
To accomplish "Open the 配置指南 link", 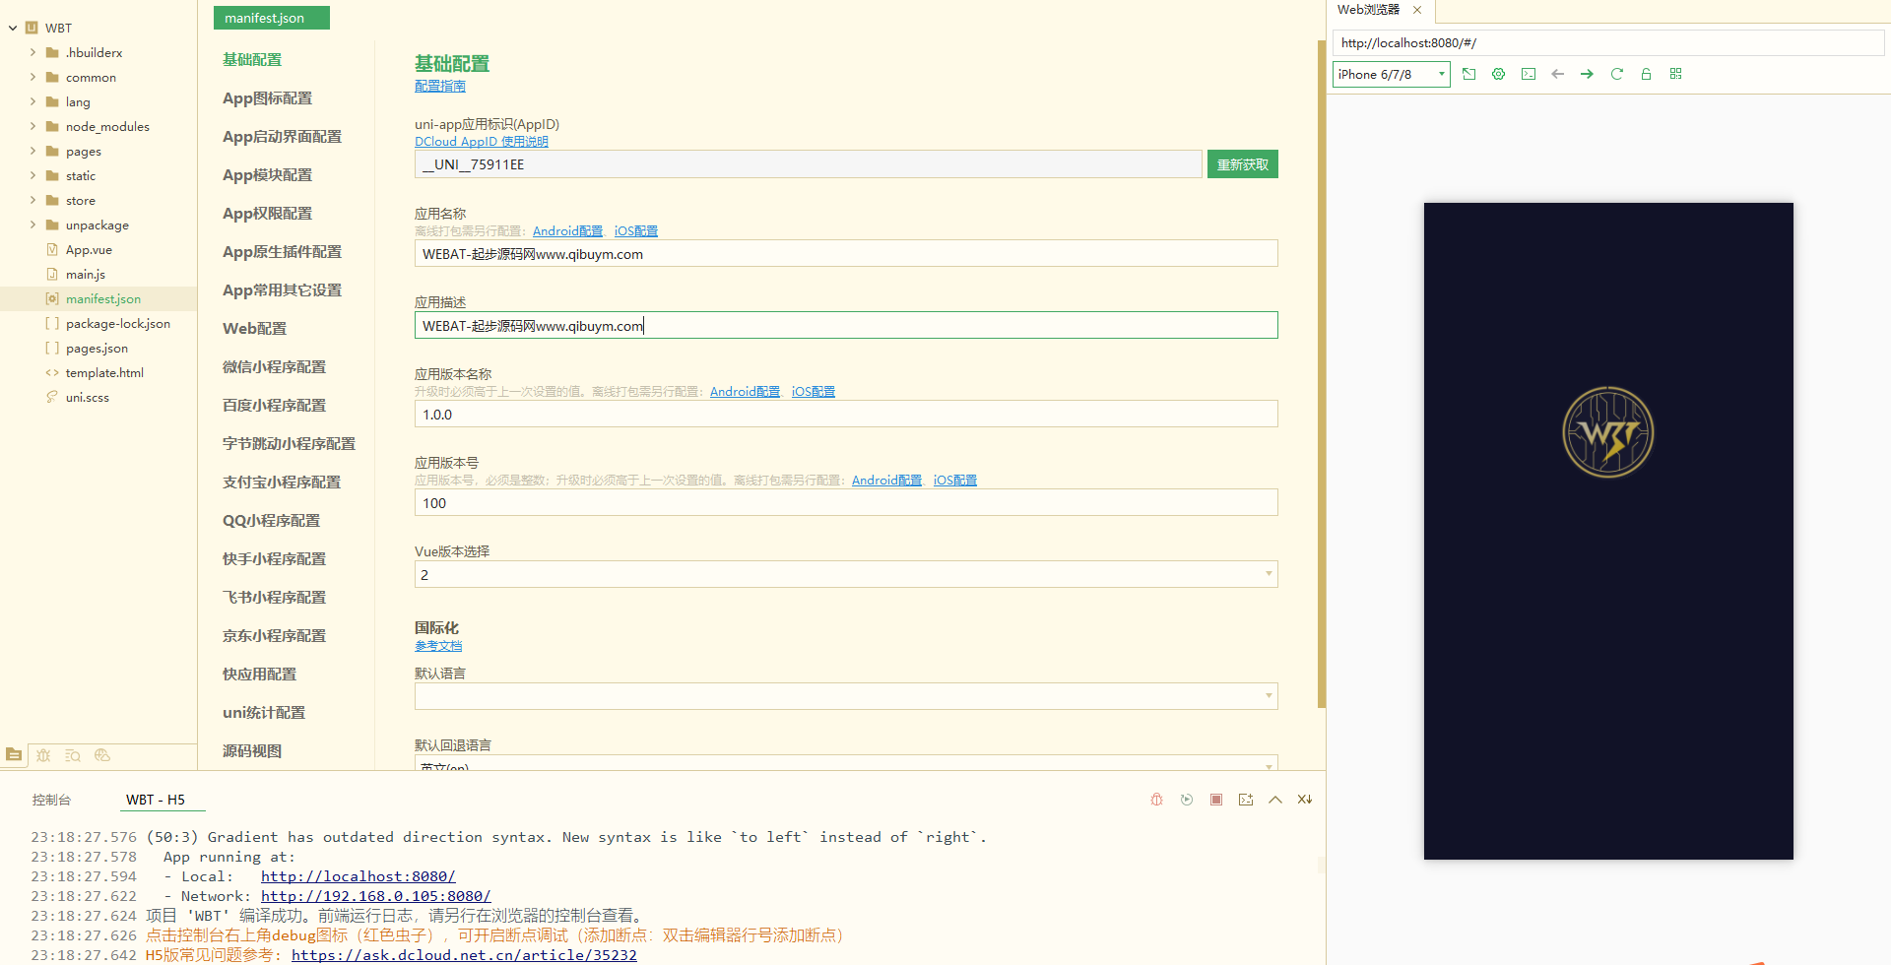I will (x=439, y=87).
